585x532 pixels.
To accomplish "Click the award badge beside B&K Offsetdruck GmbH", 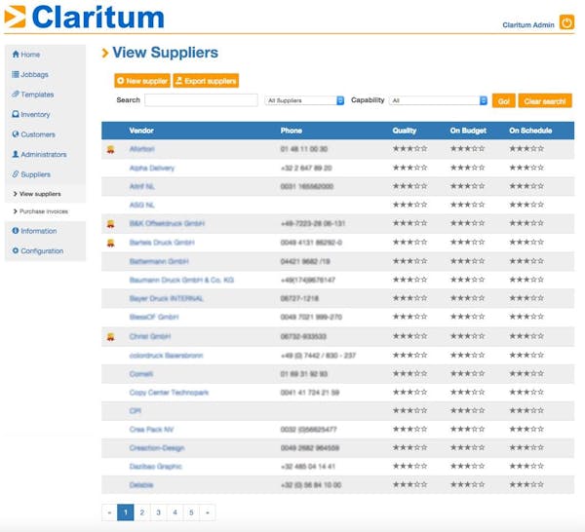I will 110,224.
